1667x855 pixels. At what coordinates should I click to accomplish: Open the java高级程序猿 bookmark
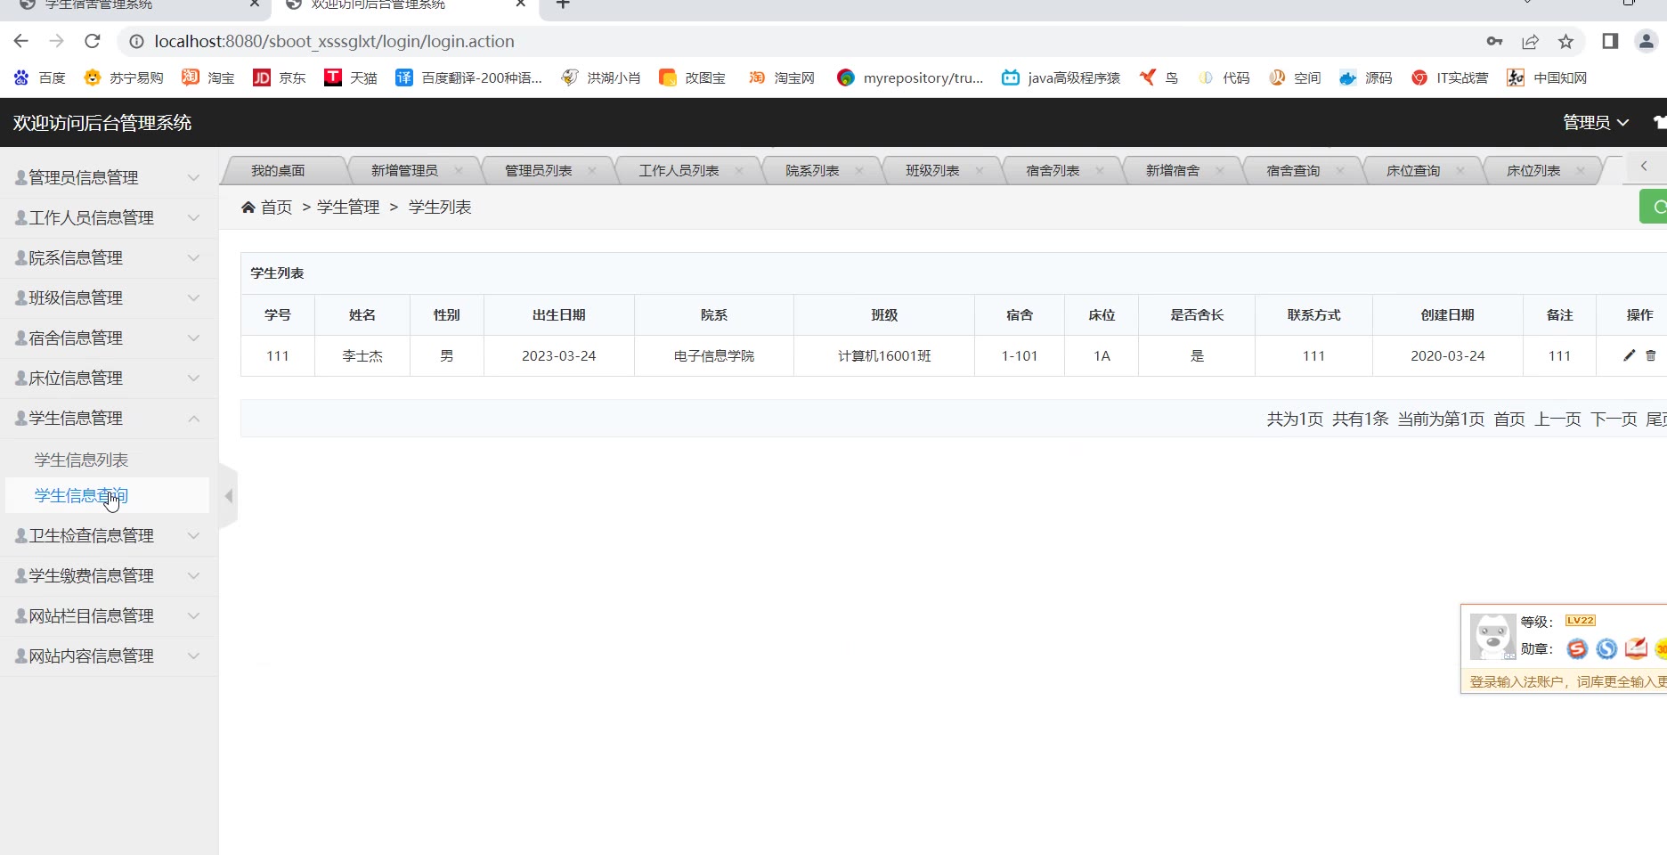coord(1061,77)
